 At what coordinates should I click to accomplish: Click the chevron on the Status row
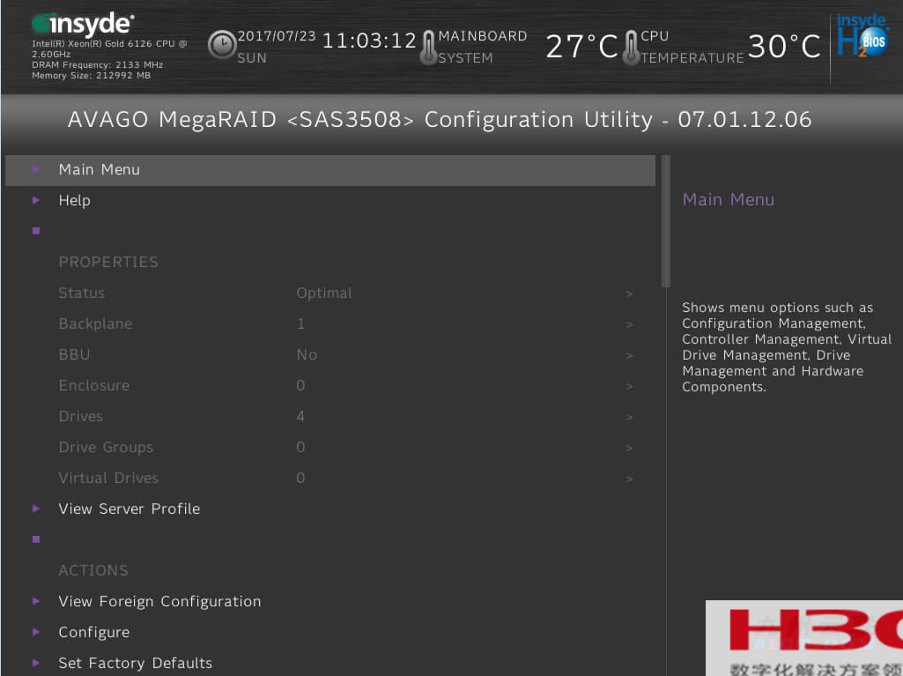tap(629, 293)
